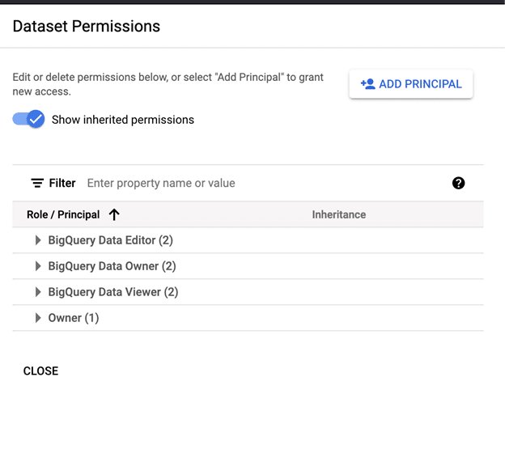
Task: Click the filter list icon
Action: tap(37, 184)
